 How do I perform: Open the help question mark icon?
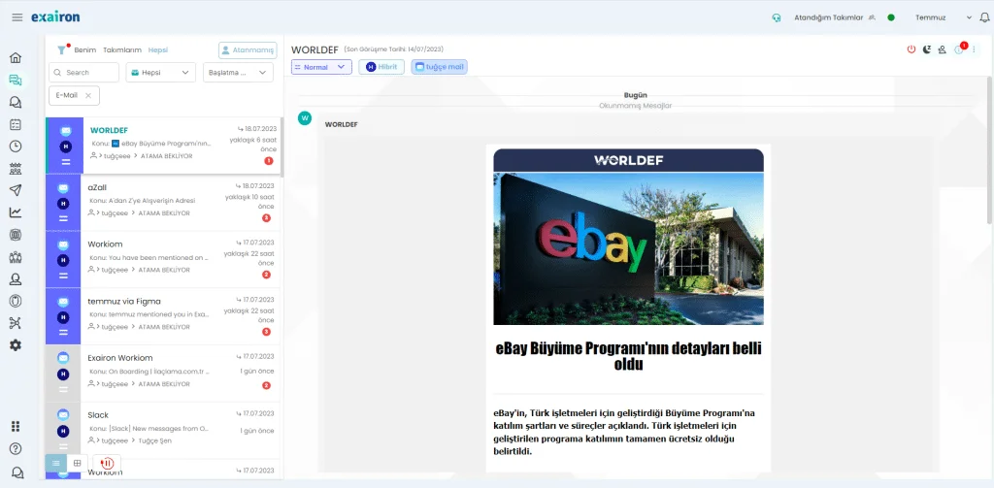coord(16,448)
